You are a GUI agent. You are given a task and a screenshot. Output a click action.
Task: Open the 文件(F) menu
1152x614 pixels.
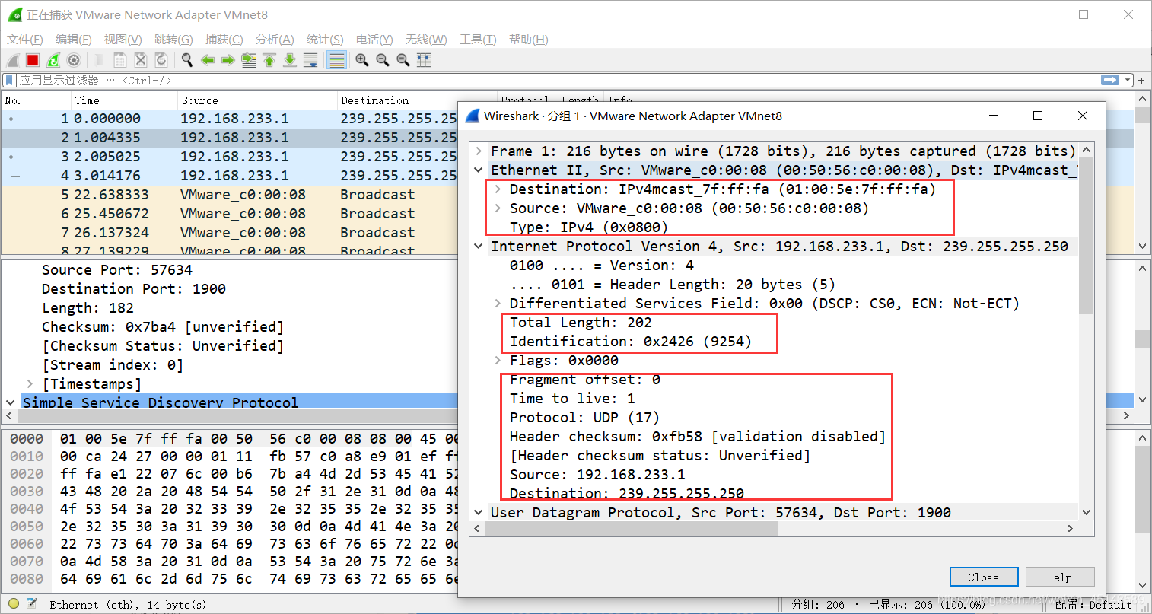click(x=25, y=39)
